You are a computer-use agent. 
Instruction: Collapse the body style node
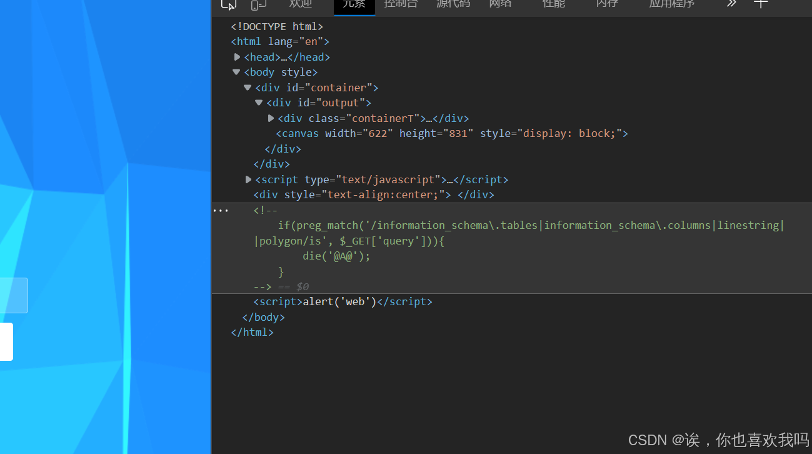click(236, 72)
